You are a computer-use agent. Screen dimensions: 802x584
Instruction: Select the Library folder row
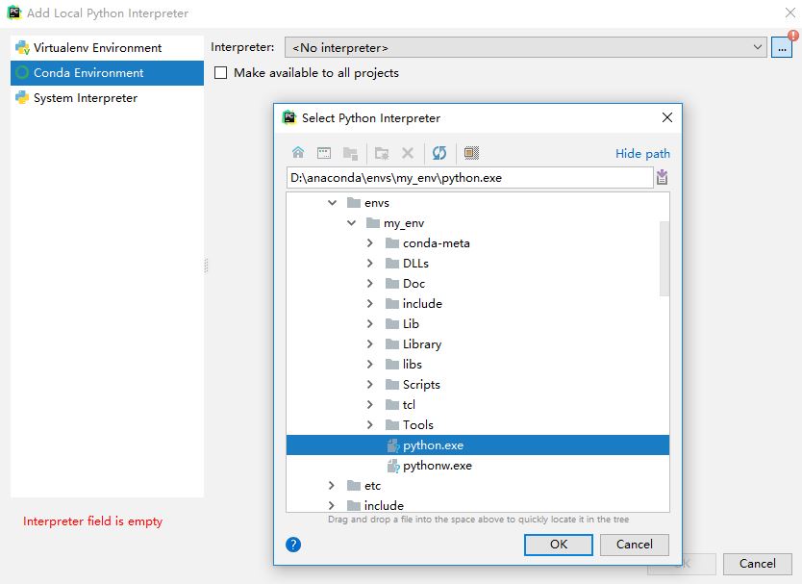pos(478,343)
